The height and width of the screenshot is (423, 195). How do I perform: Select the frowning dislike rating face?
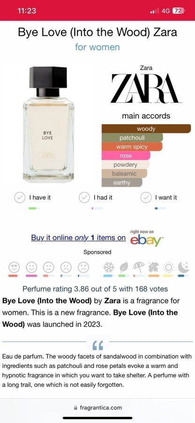pos(66,267)
